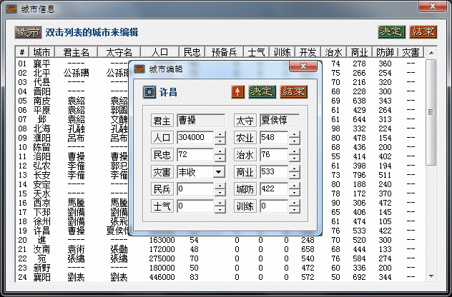The width and height of the screenshot is (452, 297).
Task: Click the 农业 value field showing 548
Action: coord(273,138)
